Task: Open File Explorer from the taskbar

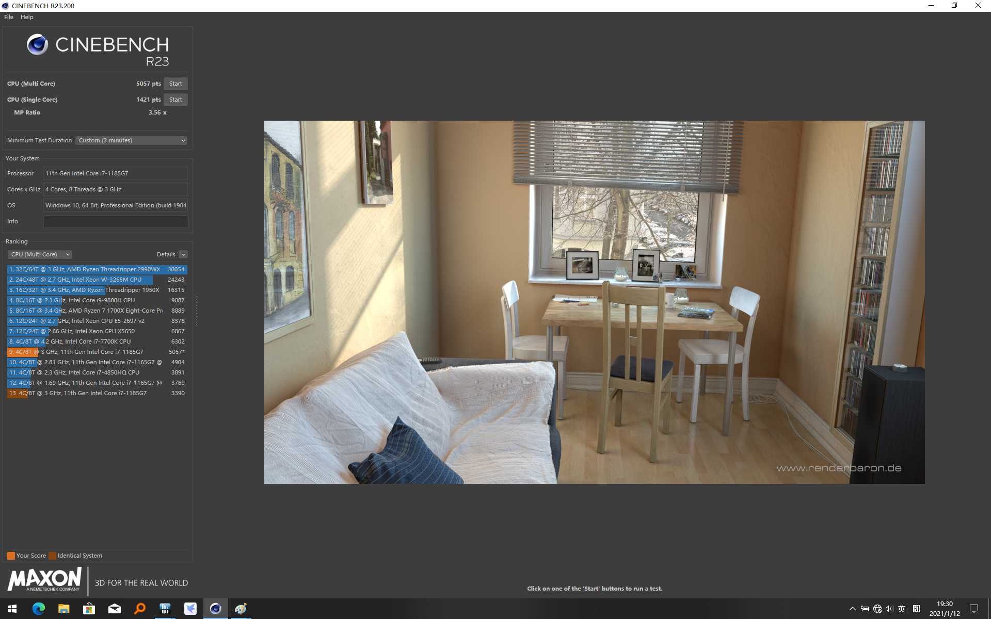Action: point(63,609)
